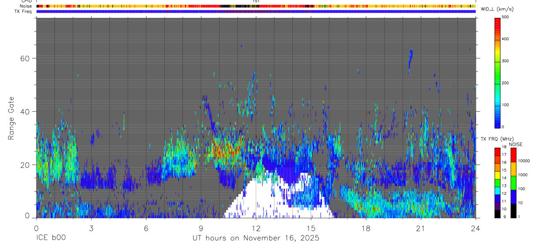Click the 24 tick on UT hours axis
This screenshot has width=535, height=247.
coord(476,228)
